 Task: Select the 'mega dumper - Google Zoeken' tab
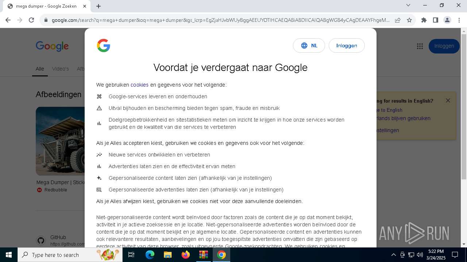pyautogui.click(x=46, y=6)
